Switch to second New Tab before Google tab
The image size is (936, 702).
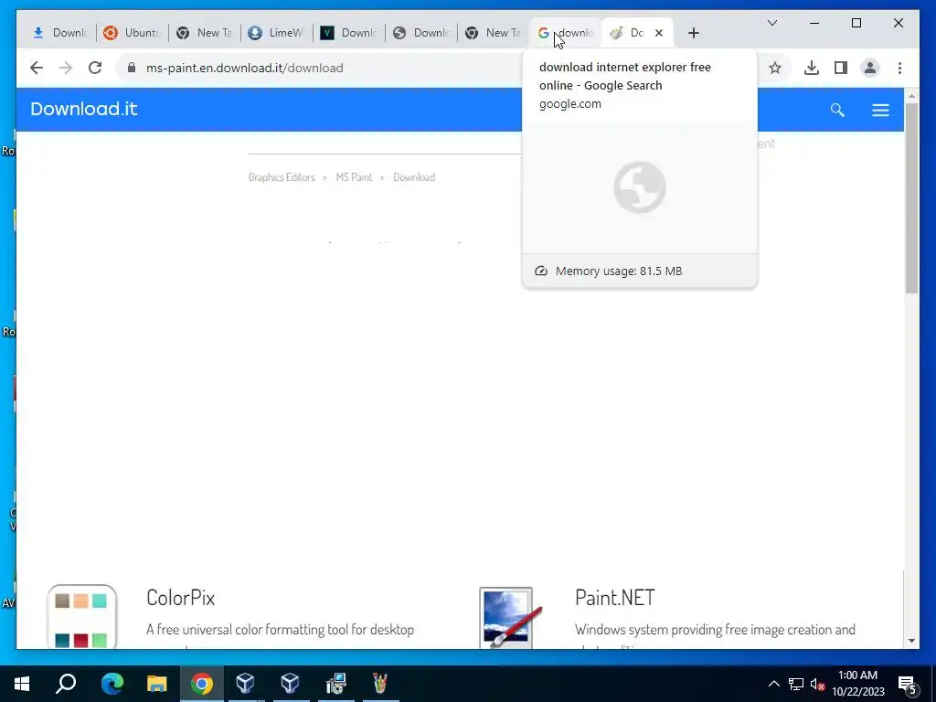tap(493, 33)
